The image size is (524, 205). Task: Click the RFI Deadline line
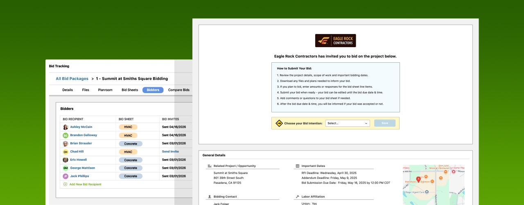(x=330, y=173)
